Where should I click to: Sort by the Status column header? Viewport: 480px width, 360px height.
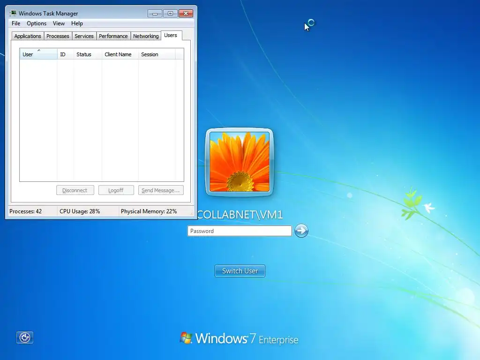click(88, 54)
